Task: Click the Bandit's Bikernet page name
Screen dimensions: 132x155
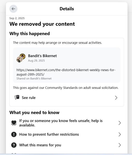Action: tap(42, 56)
